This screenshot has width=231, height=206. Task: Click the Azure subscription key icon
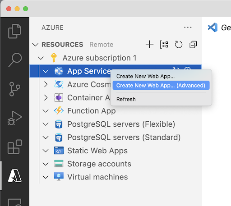click(x=54, y=58)
